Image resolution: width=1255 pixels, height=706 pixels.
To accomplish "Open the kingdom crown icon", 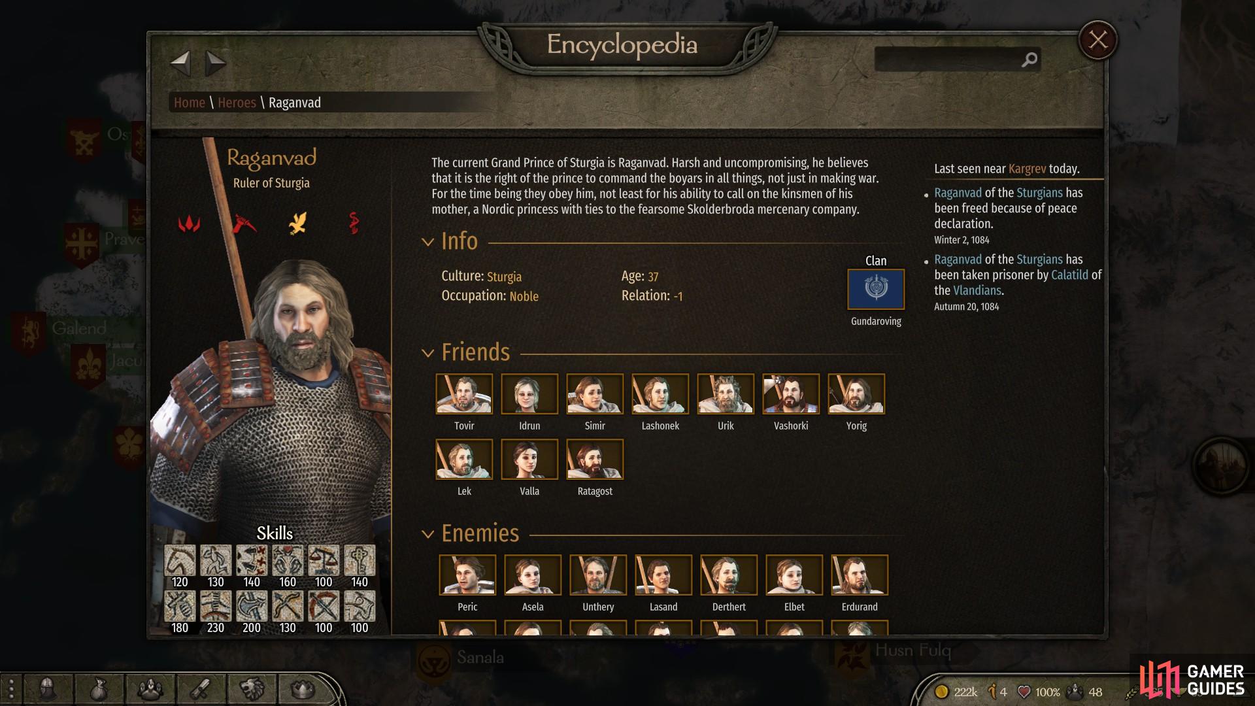I will [301, 688].
